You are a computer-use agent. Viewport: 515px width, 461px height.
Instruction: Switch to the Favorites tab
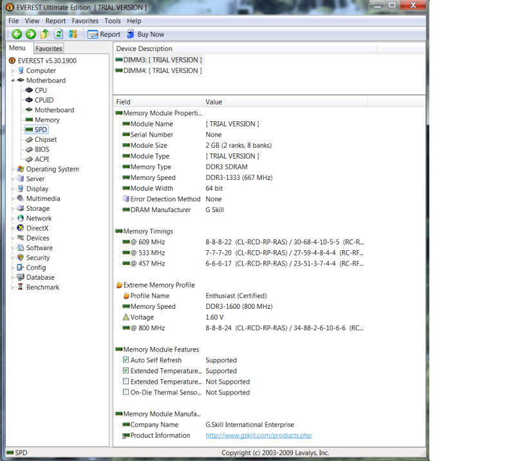tap(49, 48)
